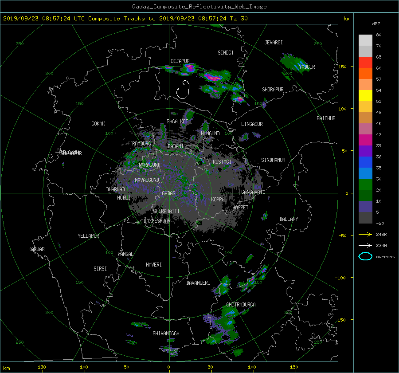Select the CHITRADURGA city label
399x373 pixels.
241,305
